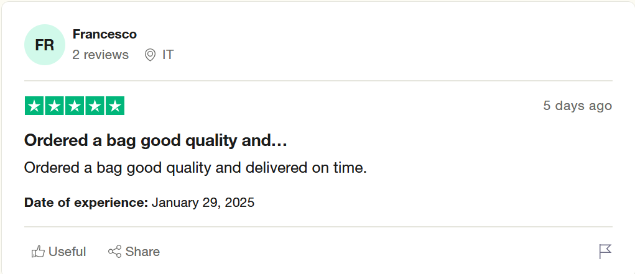Click the January 29, 2025 date
The height and width of the screenshot is (274, 635).
coord(203,203)
